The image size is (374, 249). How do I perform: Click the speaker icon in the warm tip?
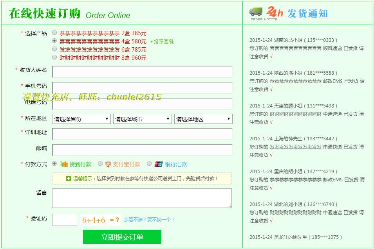click(x=69, y=178)
